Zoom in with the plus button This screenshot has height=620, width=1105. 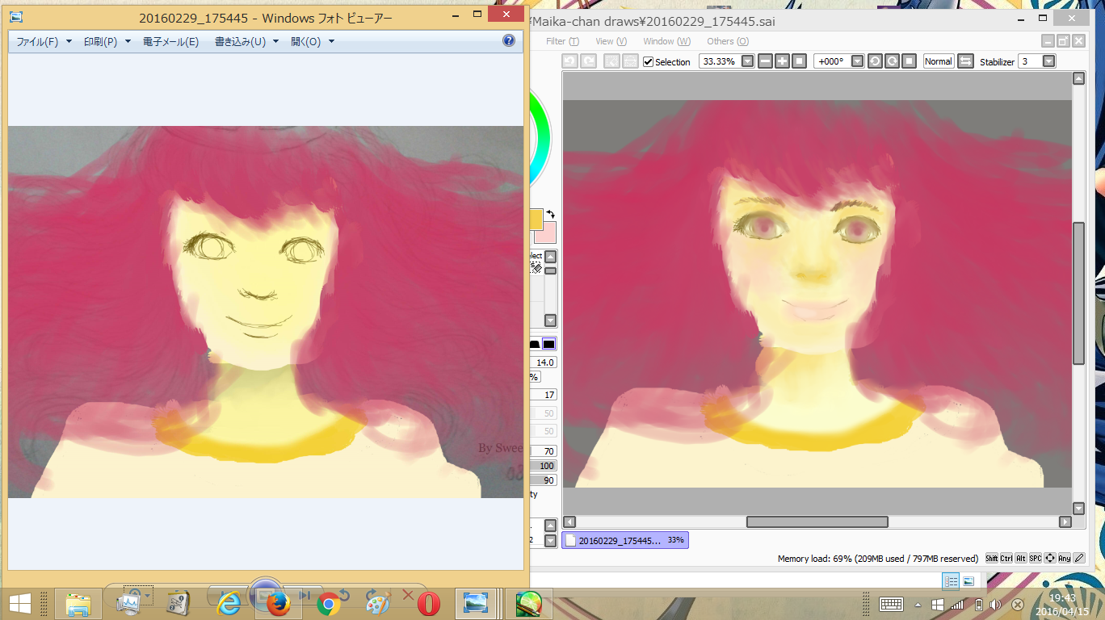coord(782,61)
